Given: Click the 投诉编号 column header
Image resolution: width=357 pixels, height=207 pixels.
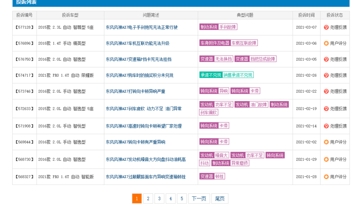Looking at the screenshot, I should coord(24,15).
